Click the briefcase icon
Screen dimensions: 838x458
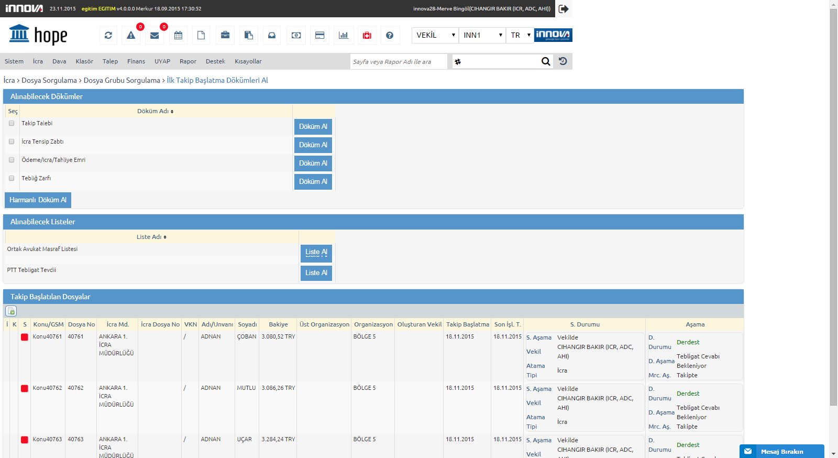(x=225, y=35)
